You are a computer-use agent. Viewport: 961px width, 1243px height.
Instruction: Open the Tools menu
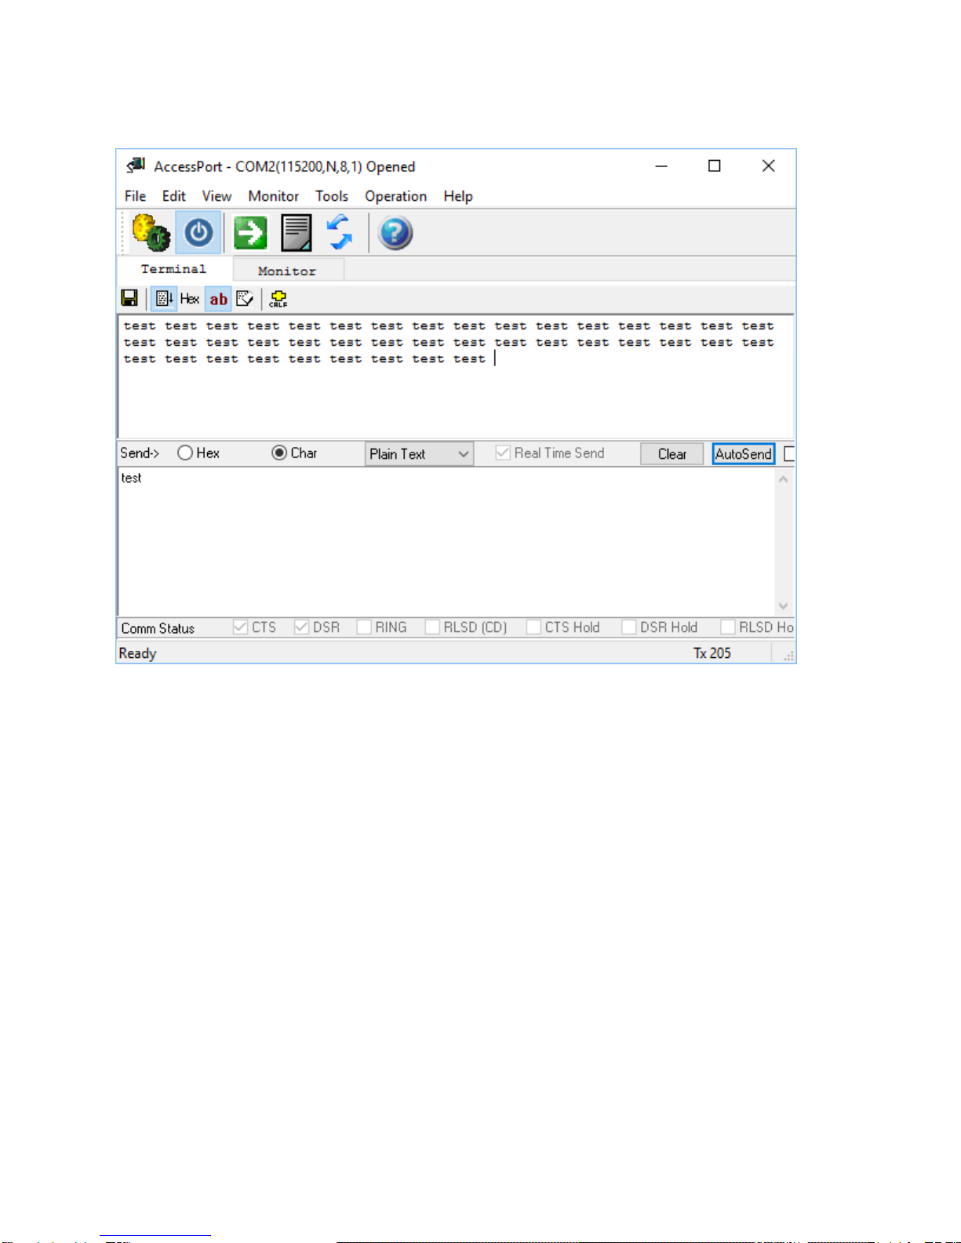tap(332, 196)
